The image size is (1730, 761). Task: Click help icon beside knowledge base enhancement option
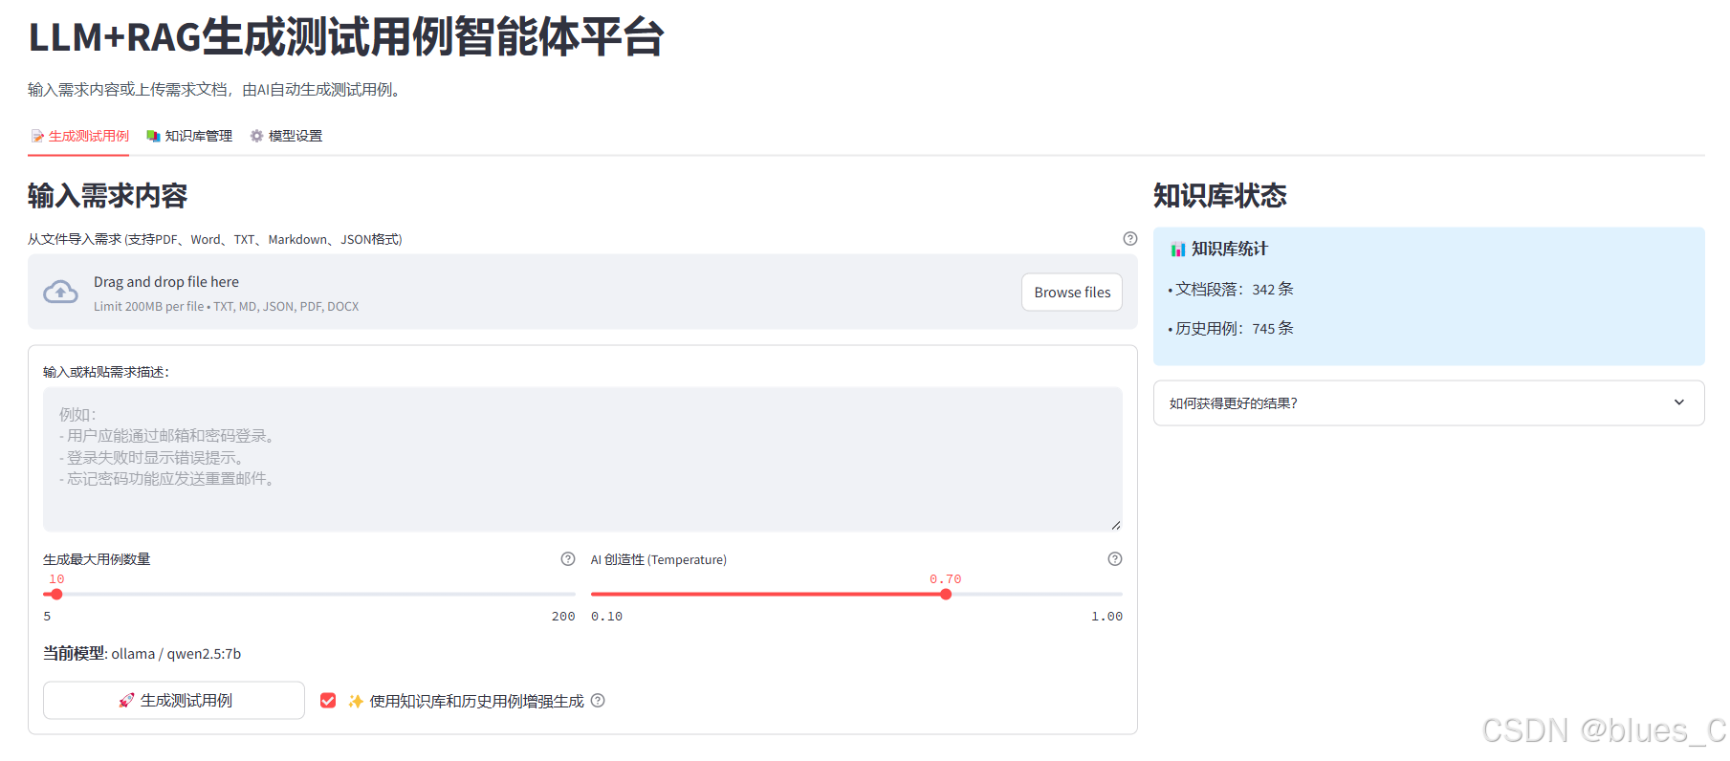(598, 701)
